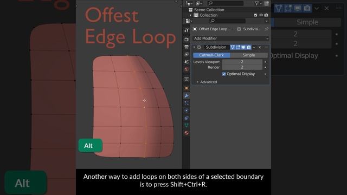Open the Particles properties tab
347x195 pixels.
[x=187, y=103]
